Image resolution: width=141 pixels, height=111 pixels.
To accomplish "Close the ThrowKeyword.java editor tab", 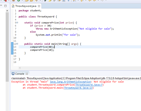I will pyautogui.click(x=39, y=6).
